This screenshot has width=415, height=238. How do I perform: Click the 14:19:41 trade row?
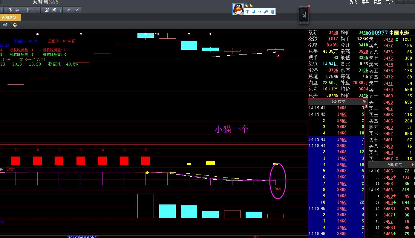click(337, 108)
